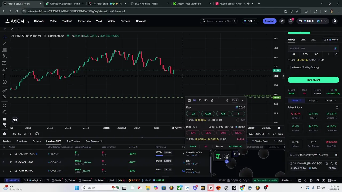Refresh the Token Info panel
342x192 pixels.
(x=337, y=107)
